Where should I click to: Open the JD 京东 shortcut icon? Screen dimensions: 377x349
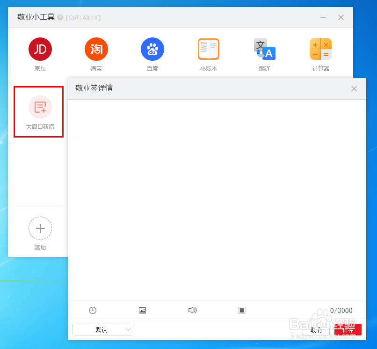pos(40,49)
